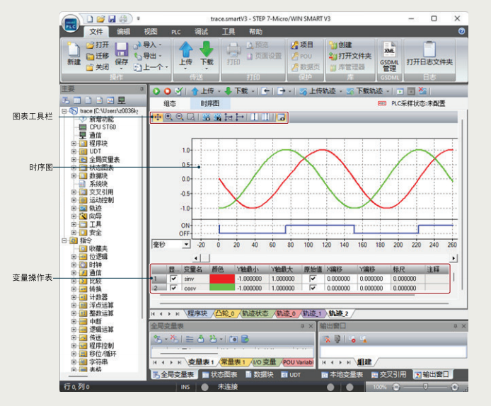Image resolution: width=491 pixels, height=406 pixels.
Task: Expand the 程序块 tree node
Action: (x=74, y=144)
